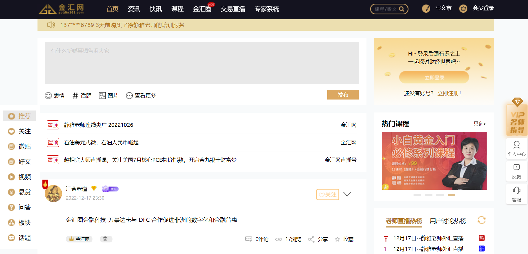Open 客服 customer service

516,194
